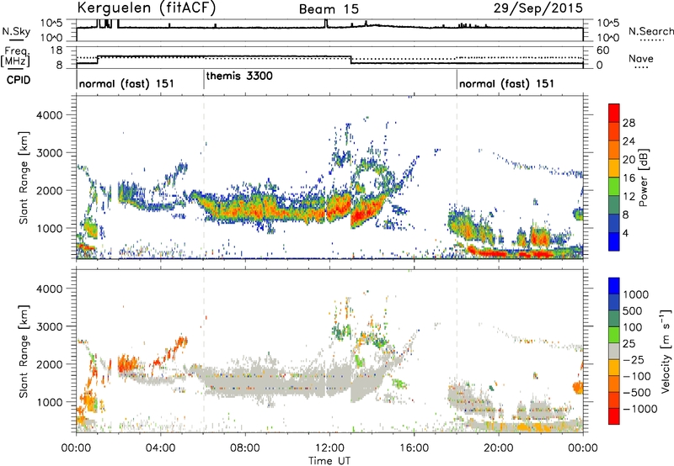Click the 'Nave' legend label

coord(640,58)
